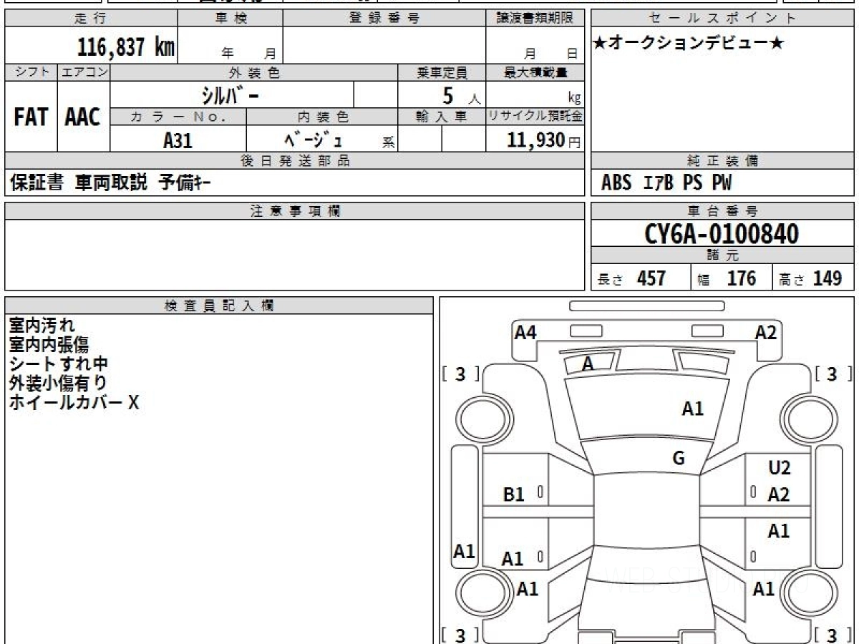The height and width of the screenshot is (644, 859).
Task: Click the 諸元 header
Action: click(x=722, y=255)
